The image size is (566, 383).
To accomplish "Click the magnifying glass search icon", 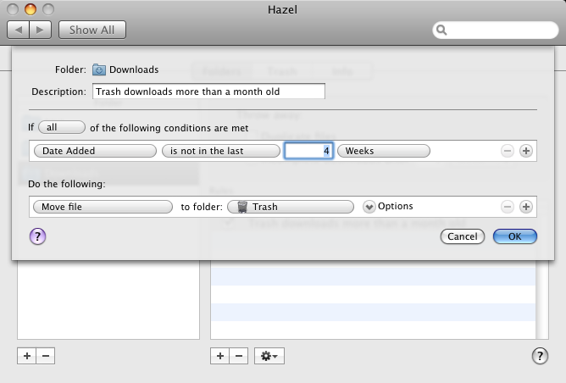I will point(441,30).
